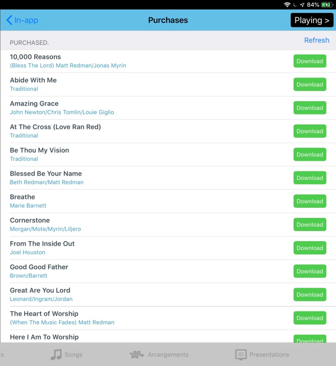The image size is (336, 366).
Task: Download 10,000 Reasons song
Action: (x=310, y=61)
